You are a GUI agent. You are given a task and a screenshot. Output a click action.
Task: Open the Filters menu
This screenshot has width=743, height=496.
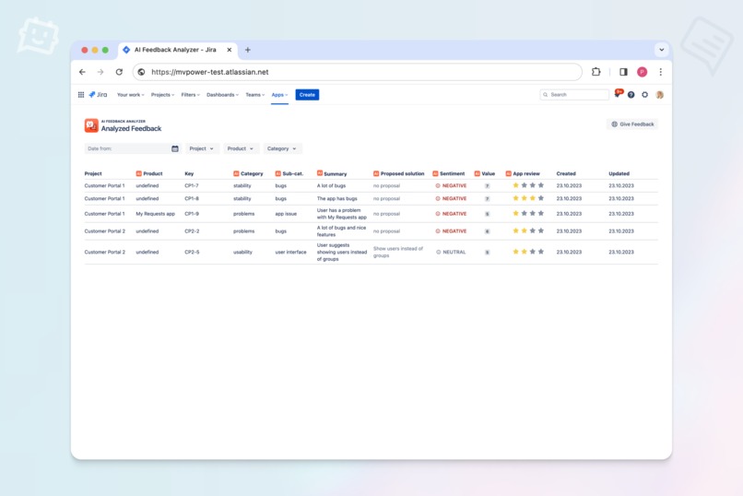(x=191, y=95)
